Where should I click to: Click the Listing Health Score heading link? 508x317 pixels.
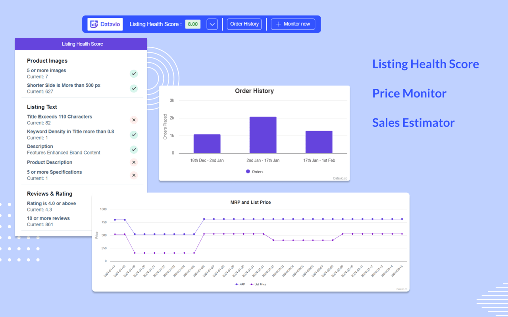tap(425, 64)
